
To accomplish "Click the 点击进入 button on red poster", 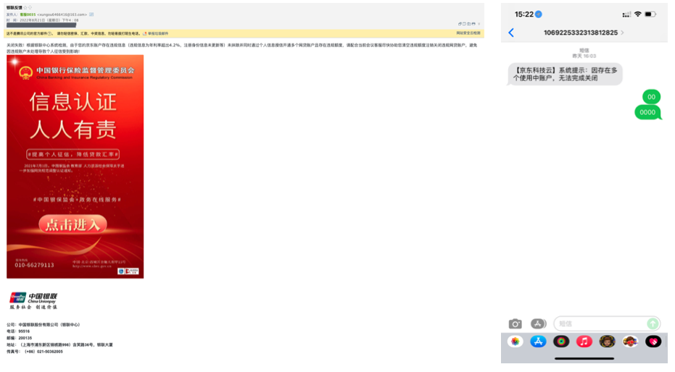I will (73, 224).
